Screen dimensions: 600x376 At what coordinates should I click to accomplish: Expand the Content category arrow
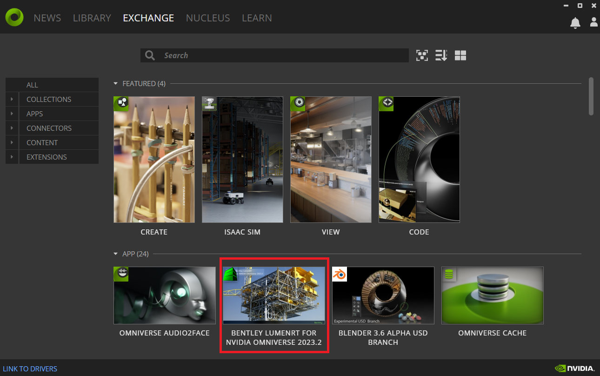pos(12,142)
